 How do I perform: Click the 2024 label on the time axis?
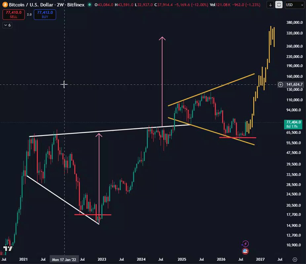141,259
